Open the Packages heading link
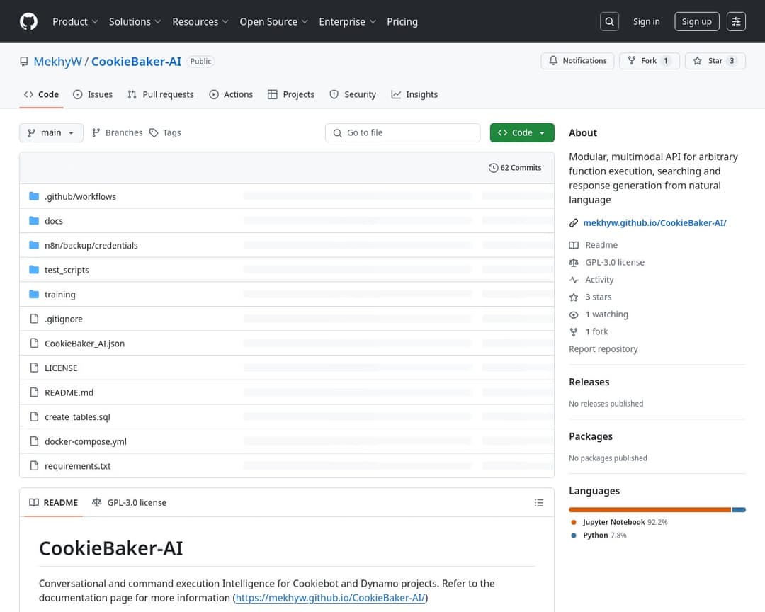Image resolution: width=765 pixels, height=612 pixels. click(x=590, y=437)
